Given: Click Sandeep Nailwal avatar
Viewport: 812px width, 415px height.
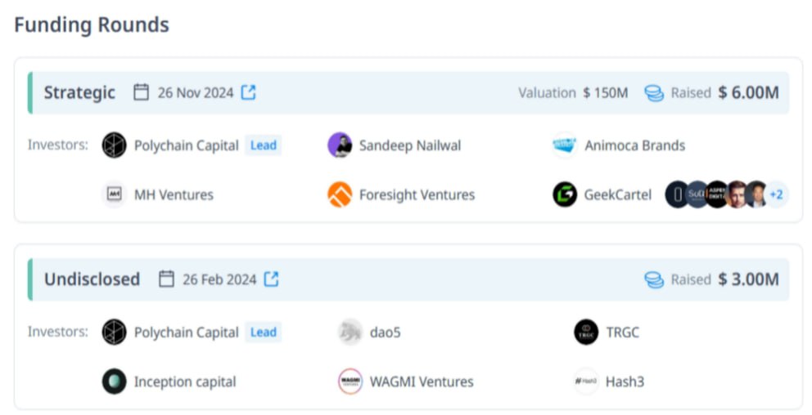Looking at the screenshot, I should point(340,145).
